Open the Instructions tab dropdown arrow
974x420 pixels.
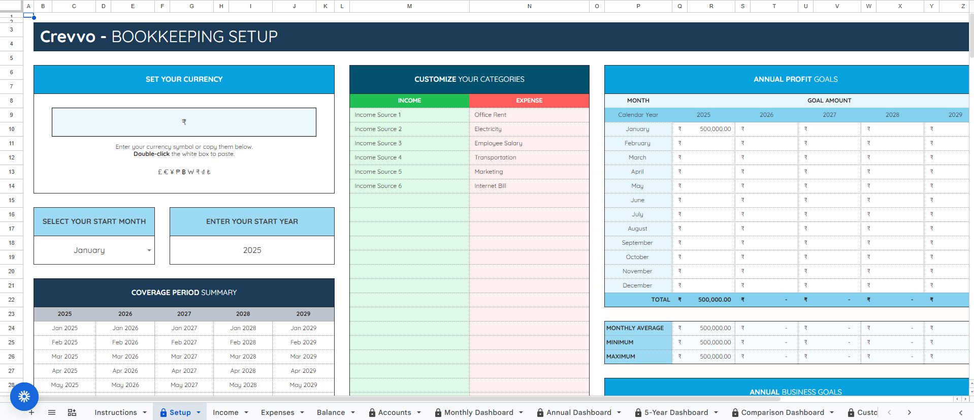(x=145, y=412)
